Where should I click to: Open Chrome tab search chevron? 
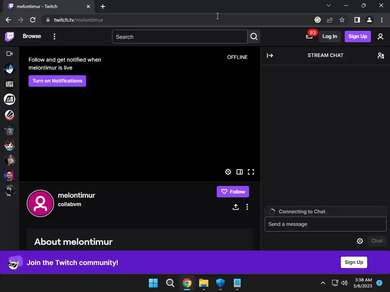[329, 5]
